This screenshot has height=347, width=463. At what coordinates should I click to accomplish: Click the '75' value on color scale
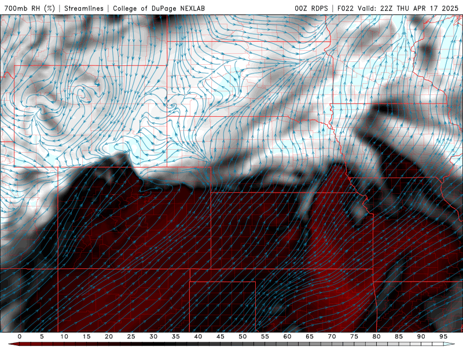coord(354,337)
